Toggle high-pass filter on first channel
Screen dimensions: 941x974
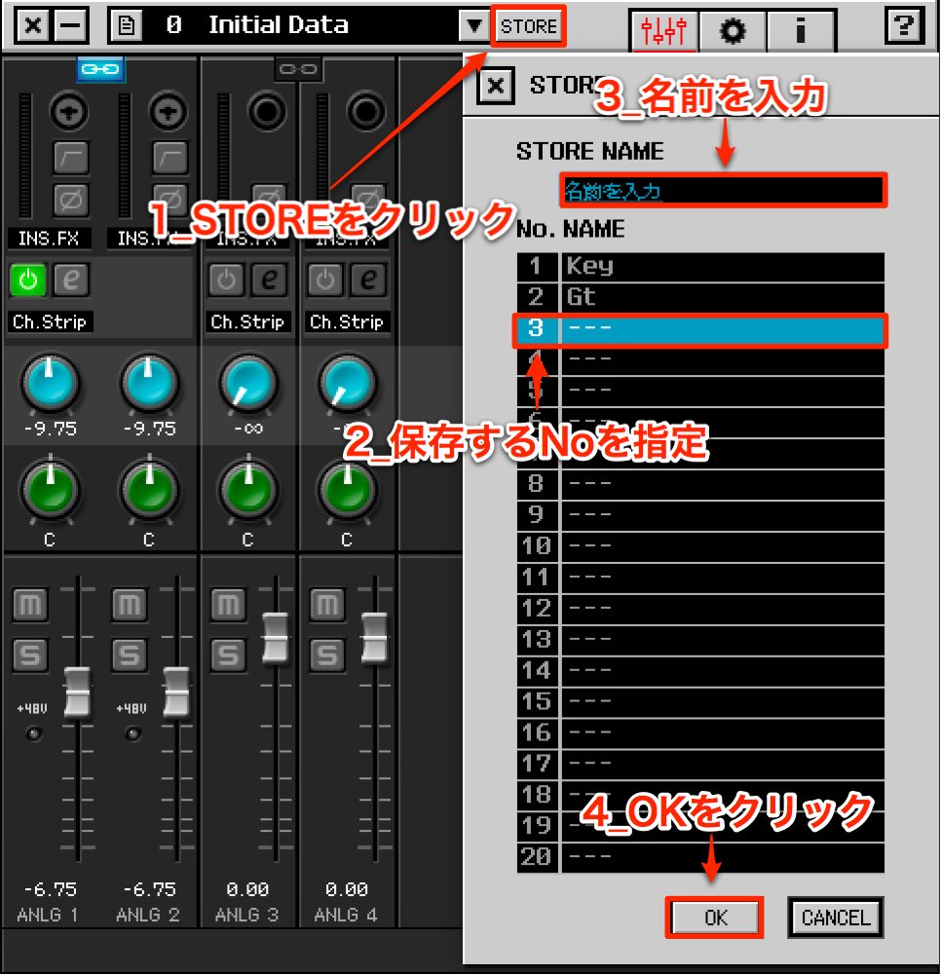pyautogui.click(x=70, y=157)
